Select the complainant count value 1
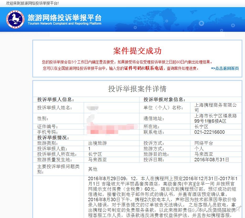Screen dimensions: 245x218 pos(89,149)
